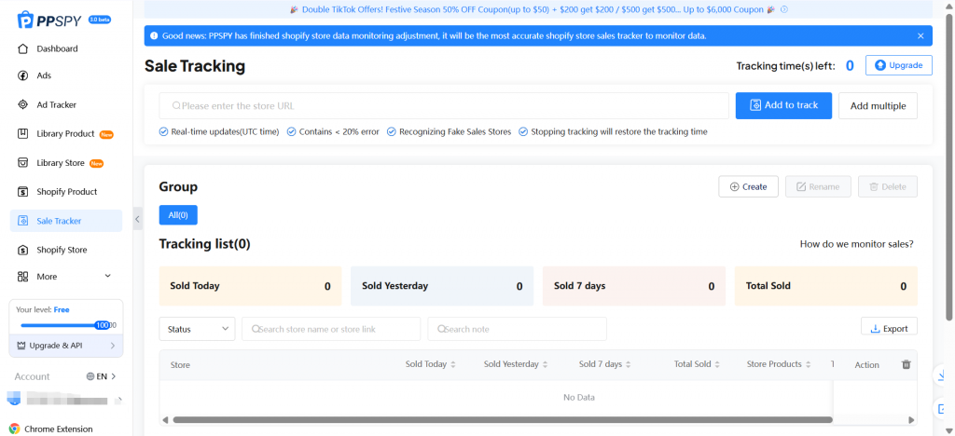Select the All(0) group tab
This screenshot has height=436, width=955.
178,215
